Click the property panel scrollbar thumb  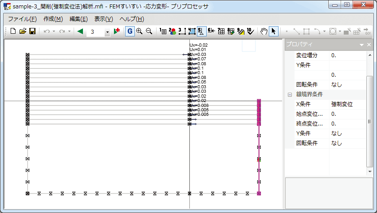click(x=369, y=122)
